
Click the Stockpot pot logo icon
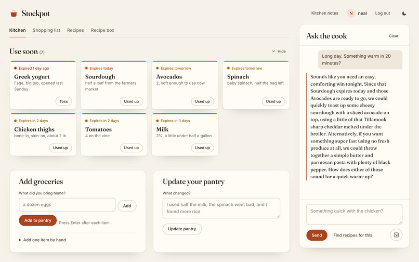(14, 14)
